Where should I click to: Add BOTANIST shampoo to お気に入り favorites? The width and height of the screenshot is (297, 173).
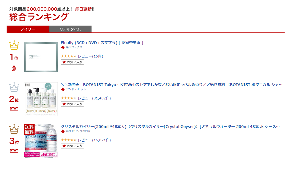[x=72, y=104]
